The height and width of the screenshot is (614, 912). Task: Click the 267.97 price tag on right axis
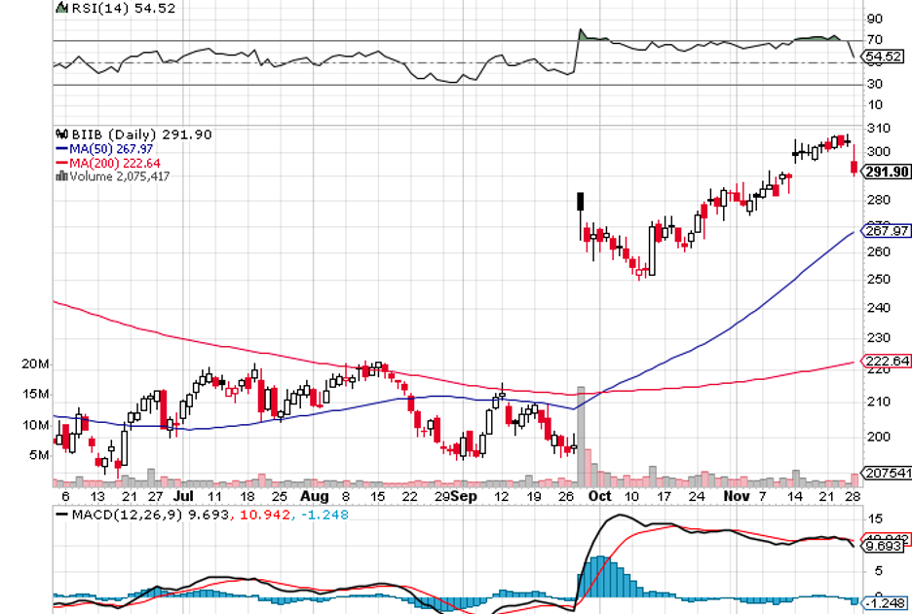886,231
